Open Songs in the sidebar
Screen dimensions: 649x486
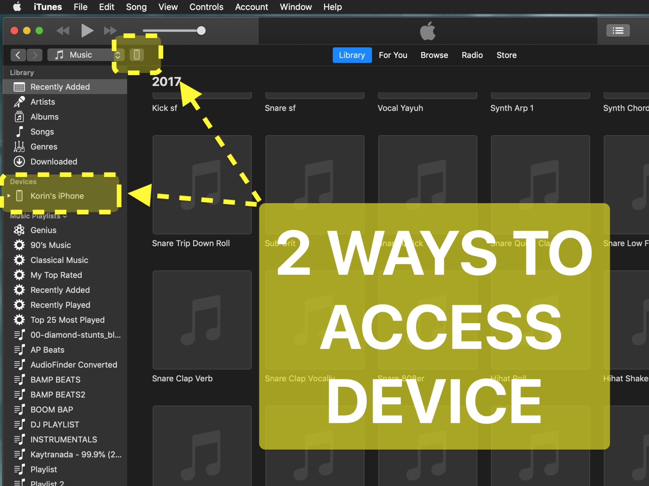tap(65, 132)
